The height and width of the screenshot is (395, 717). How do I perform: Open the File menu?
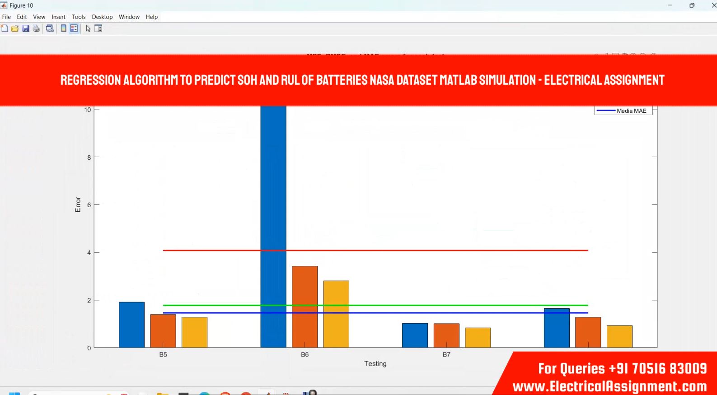pos(6,17)
